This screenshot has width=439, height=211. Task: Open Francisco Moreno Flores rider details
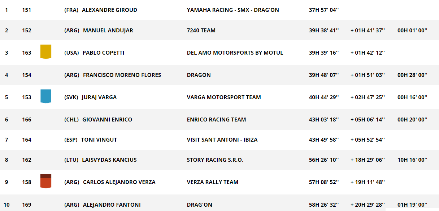(x=122, y=75)
